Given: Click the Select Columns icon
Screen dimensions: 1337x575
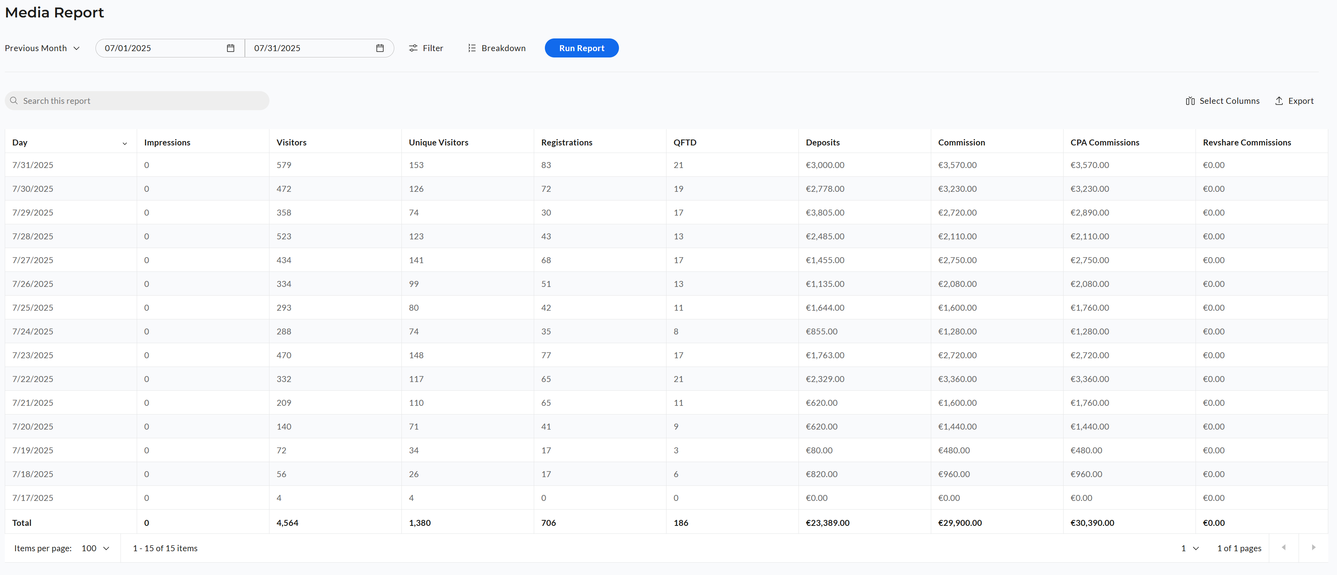Looking at the screenshot, I should 1190,101.
